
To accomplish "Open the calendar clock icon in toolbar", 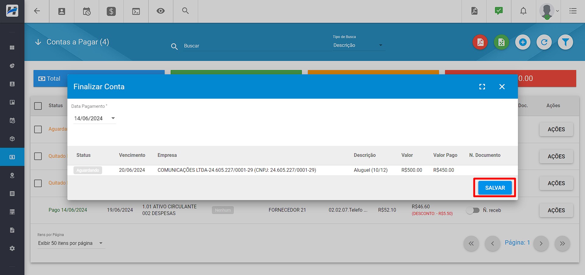I will (x=87, y=11).
